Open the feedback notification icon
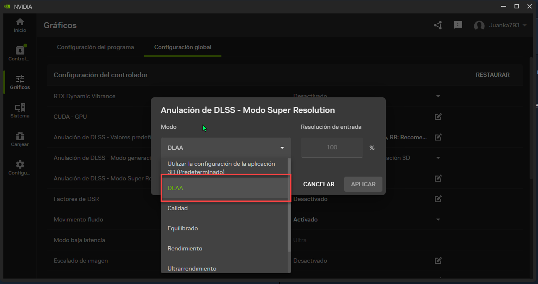The height and width of the screenshot is (284, 538). [458, 25]
